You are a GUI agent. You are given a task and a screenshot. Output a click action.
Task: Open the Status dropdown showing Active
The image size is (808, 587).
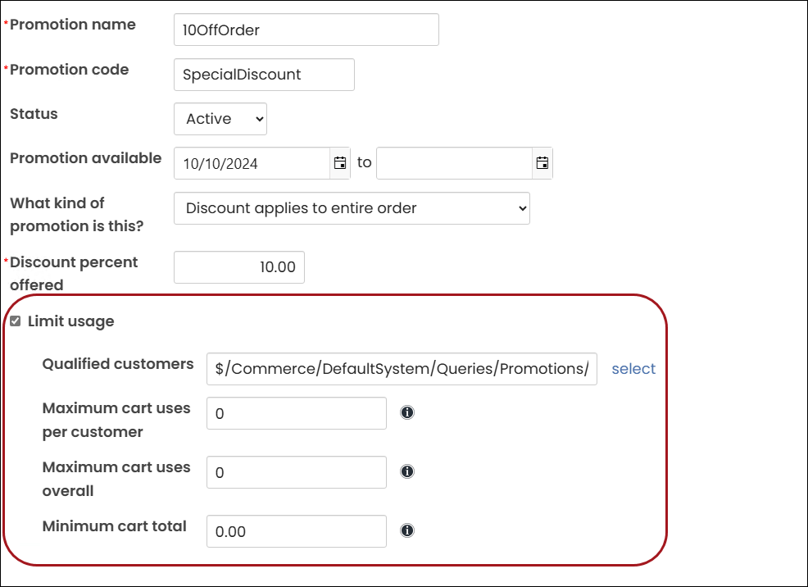pyautogui.click(x=220, y=119)
